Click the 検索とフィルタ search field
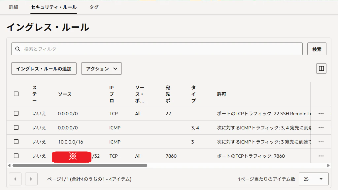The width and height of the screenshot is (338, 190). pos(157,49)
